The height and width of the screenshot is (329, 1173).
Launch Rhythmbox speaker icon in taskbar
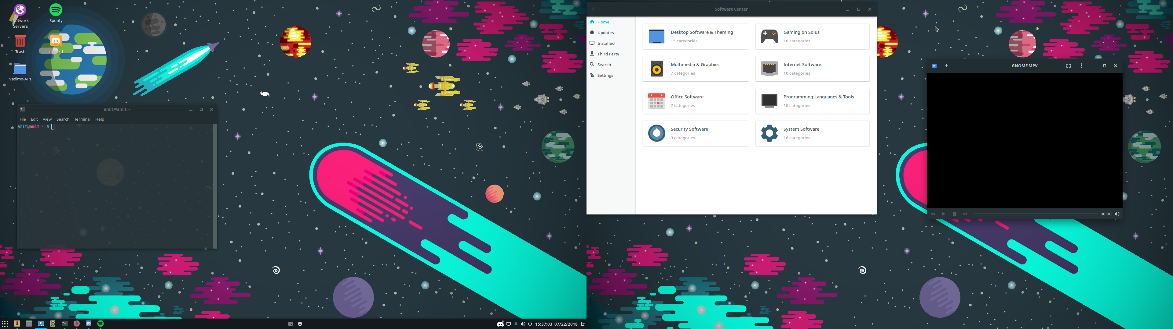(53, 324)
